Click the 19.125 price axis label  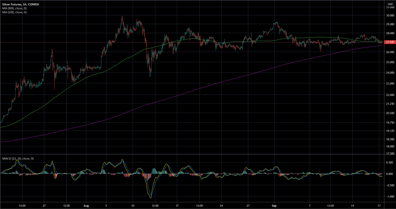pyautogui.click(x=390, y=131)
